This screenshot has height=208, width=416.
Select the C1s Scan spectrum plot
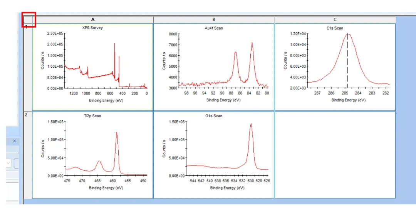point(335,67)
